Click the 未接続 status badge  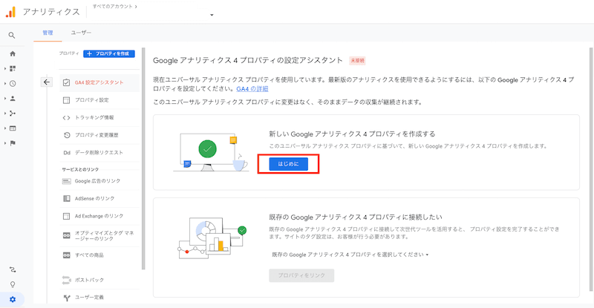click(x=357, y=61)
